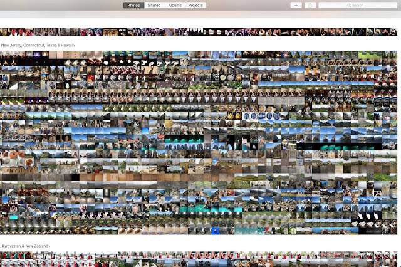
Task: Open the Shared tab
Action: [154, 5]
